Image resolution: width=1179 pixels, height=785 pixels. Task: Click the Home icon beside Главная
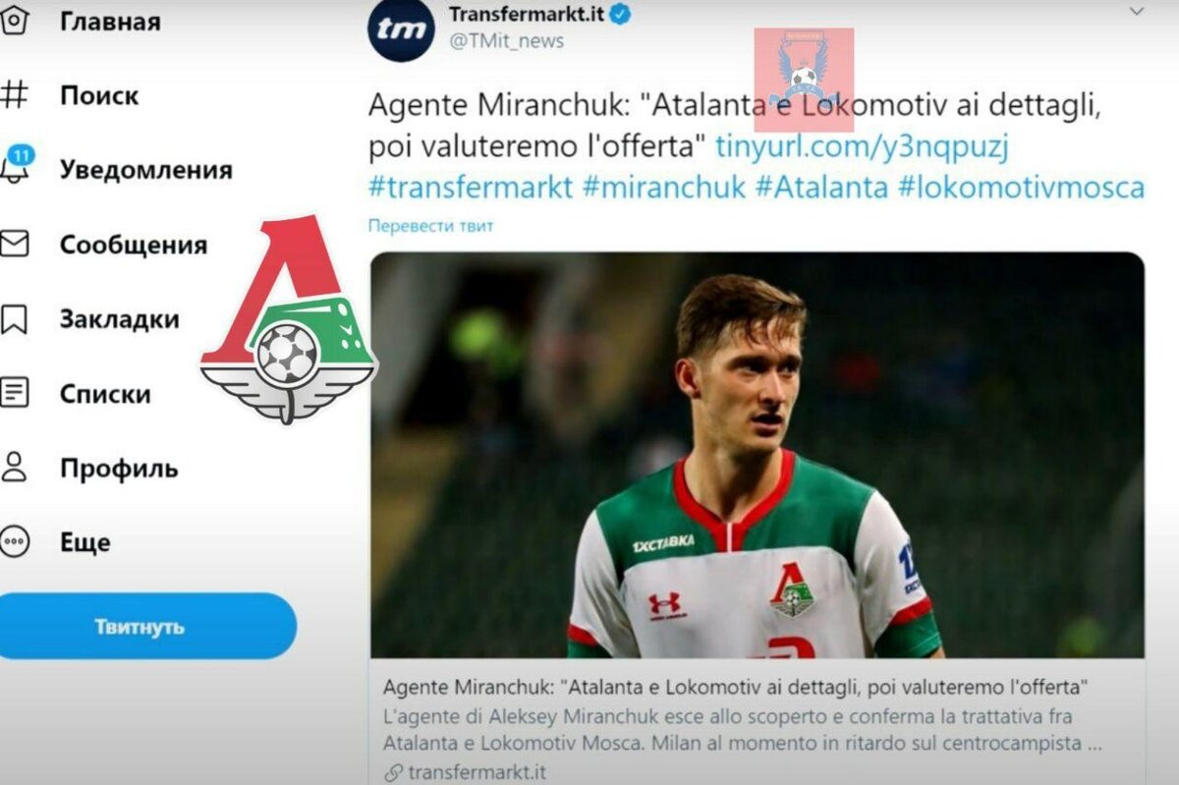pyautogui.click(x=14, y=20)
